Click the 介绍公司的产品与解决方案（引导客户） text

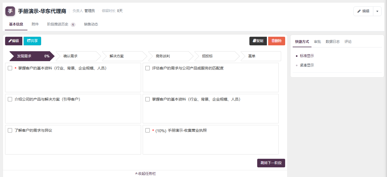point(48,99)
